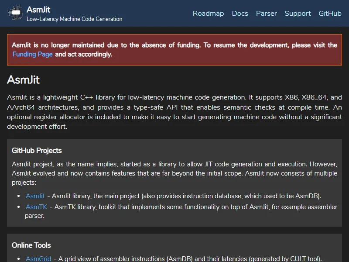Click the Online Tools section heading

pyautogui.click(x=31, y=245)
